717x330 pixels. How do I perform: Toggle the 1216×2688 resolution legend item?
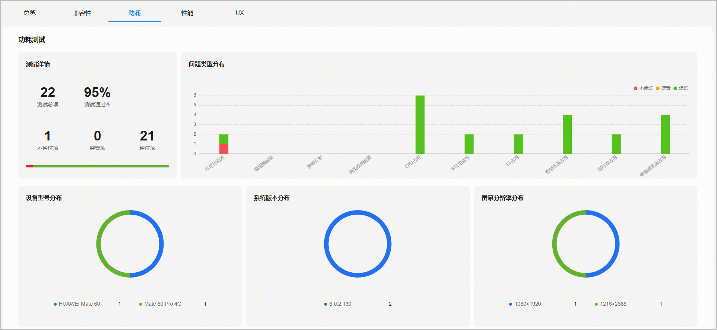(x=610, y=304)
